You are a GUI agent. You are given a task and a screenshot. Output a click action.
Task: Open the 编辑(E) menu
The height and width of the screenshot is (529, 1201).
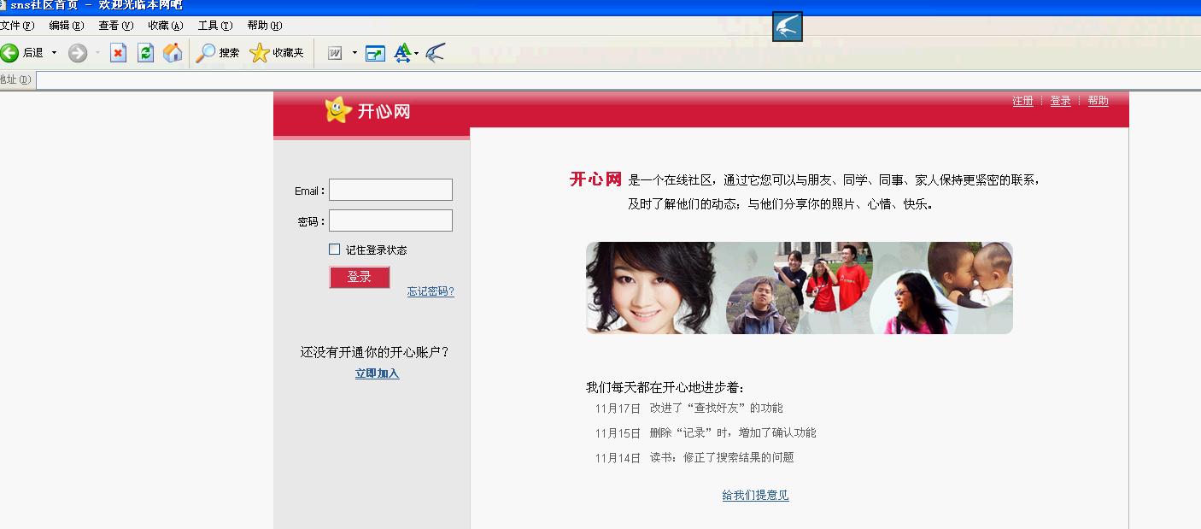[x=67, y=26]
